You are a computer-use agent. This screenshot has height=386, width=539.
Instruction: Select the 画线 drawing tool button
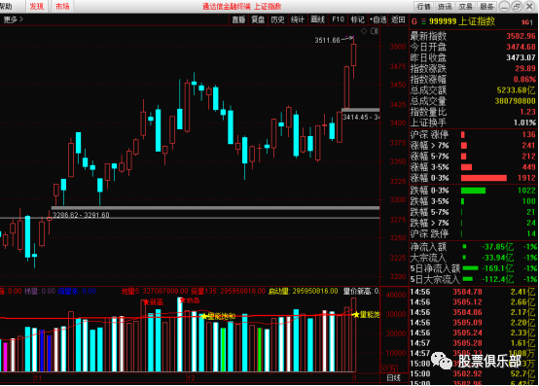point(317,19)
